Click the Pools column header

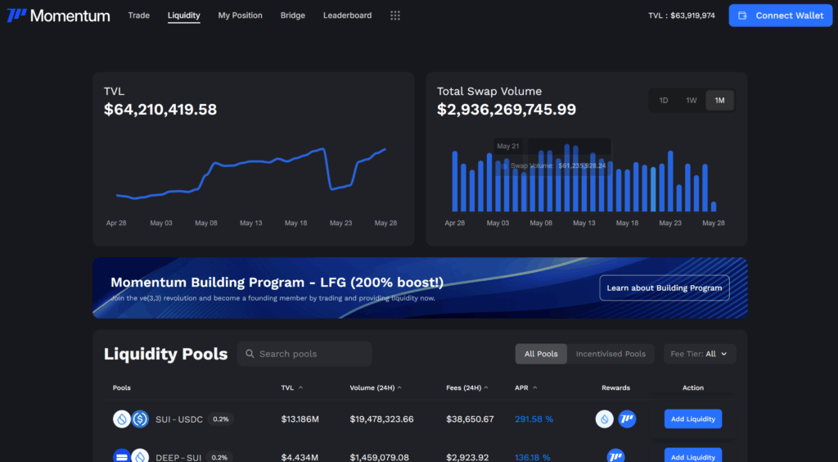[x=122, y=387]
